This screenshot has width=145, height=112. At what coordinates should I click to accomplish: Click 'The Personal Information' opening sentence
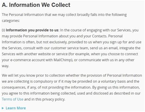pyautogui.click(x=23, y=15)
